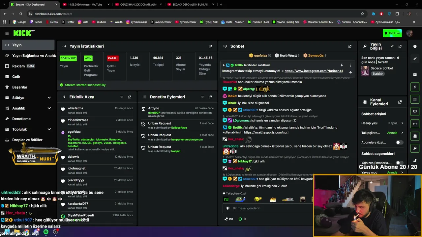Click the Sadece Sohbet category thumbnail
Screen dimensions: 422x237
pos(365,71)
